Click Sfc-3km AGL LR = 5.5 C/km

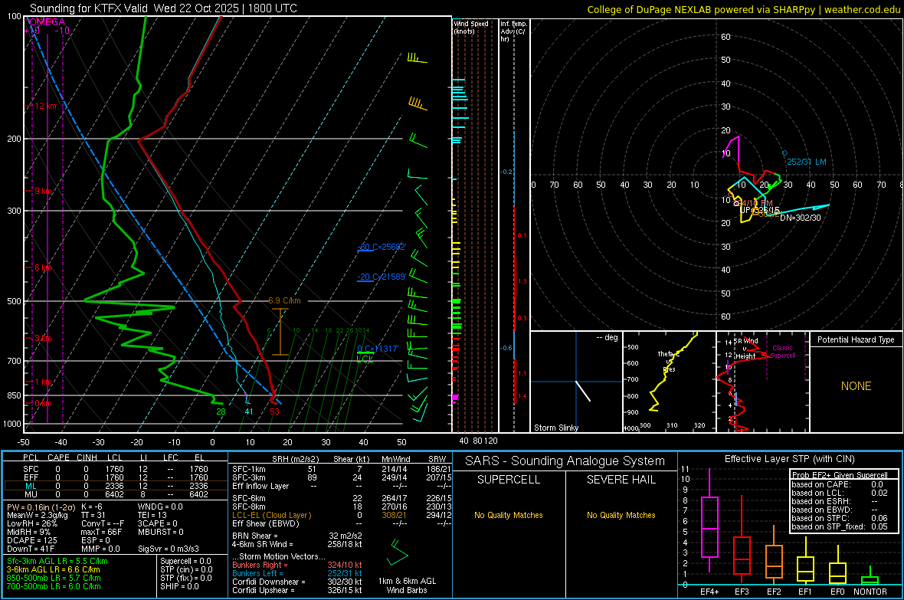57,561
